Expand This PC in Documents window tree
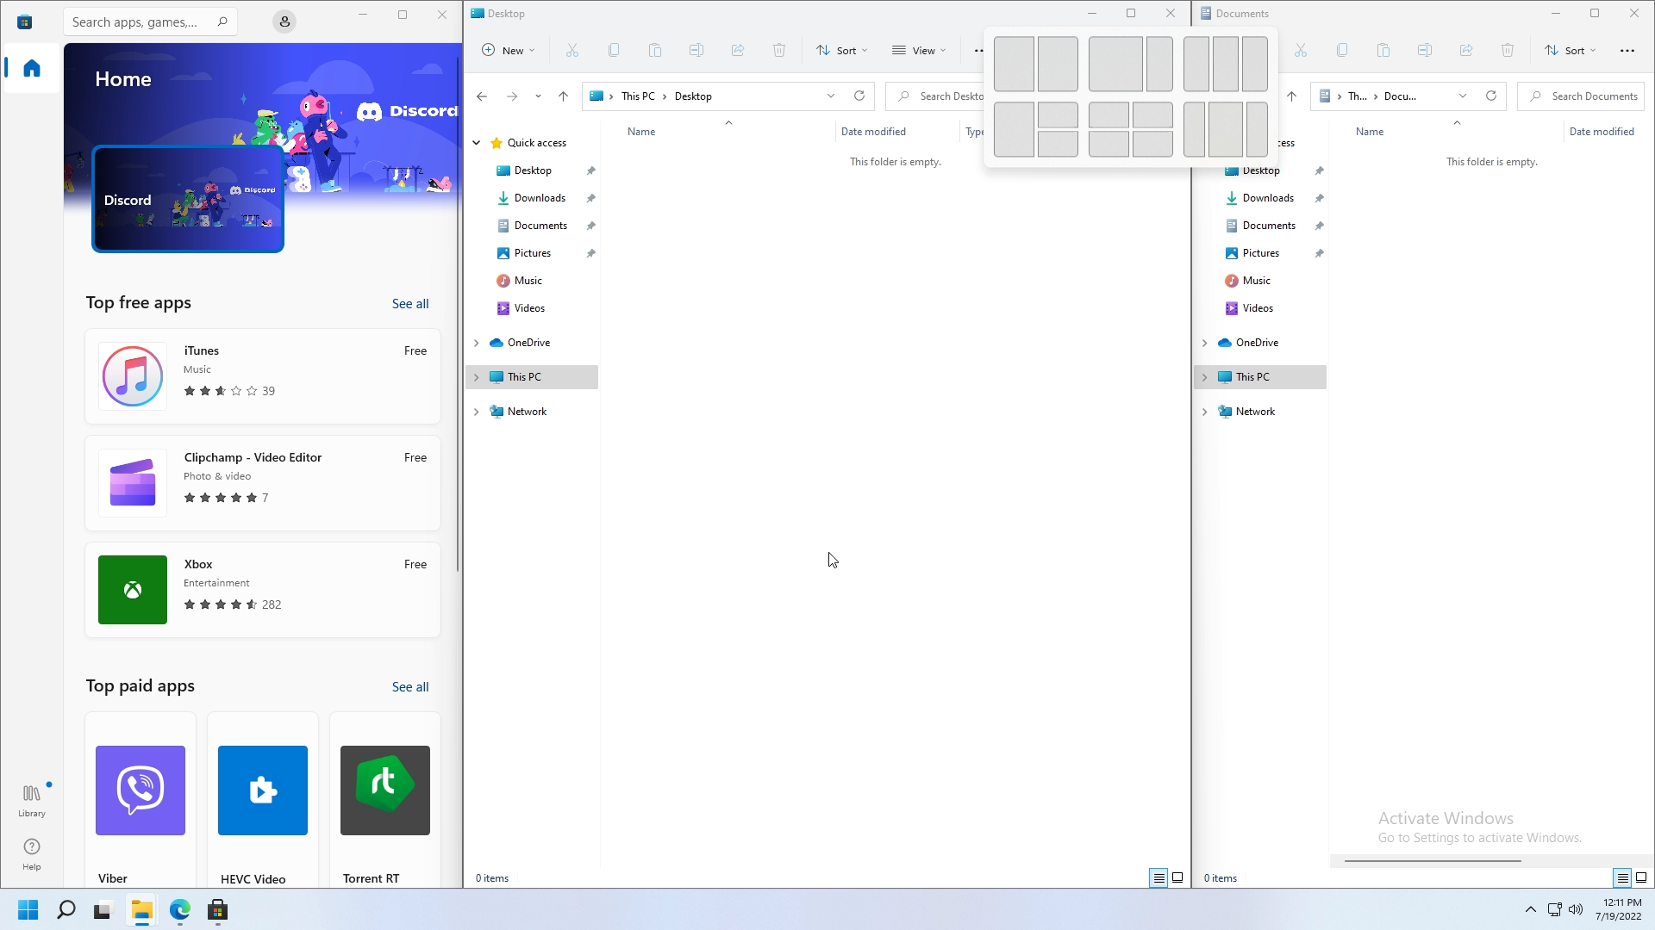This screenshot has width=1655, height=930. (1205, 377)
